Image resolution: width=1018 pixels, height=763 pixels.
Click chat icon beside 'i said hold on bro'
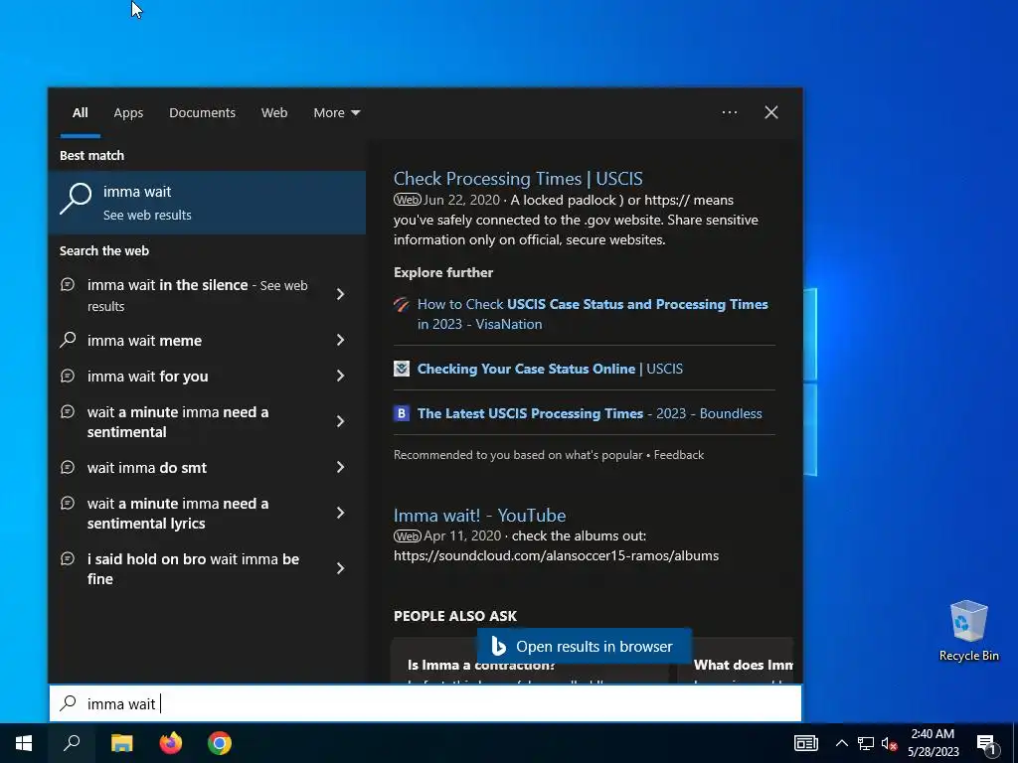click(68, 558)
